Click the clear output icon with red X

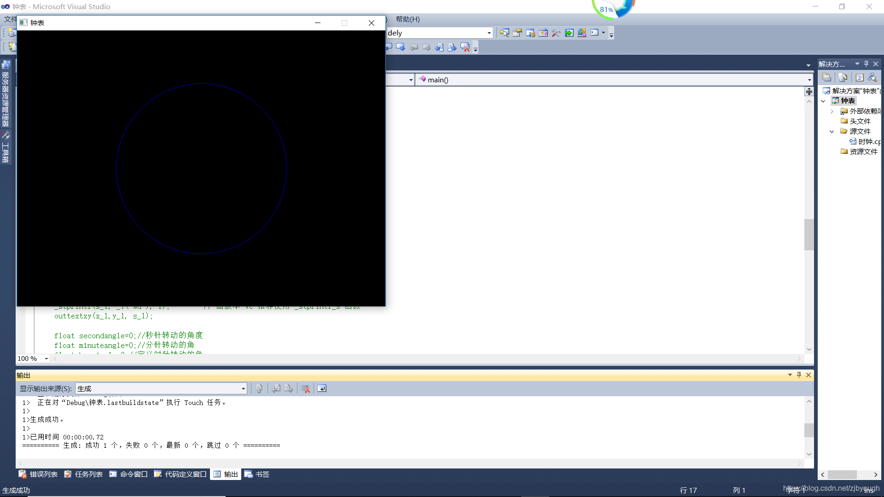pos(305,389)
